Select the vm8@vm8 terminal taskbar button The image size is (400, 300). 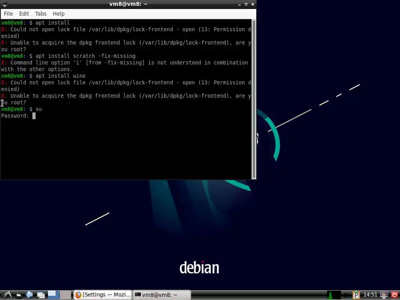[162, 295]
